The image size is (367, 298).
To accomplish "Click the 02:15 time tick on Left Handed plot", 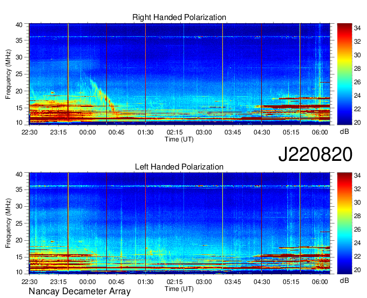I will coord(175,282).
